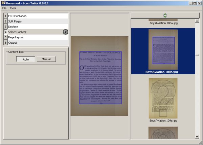Open the File menu
This screenshot has width=203, height=145.
click(4, 8)
